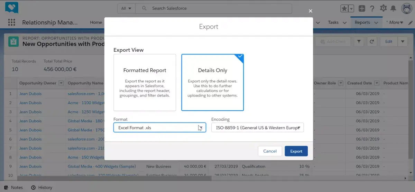Screen dimensions: 415x192
Task: Open Jean Dubois link in row 9
Action: [x=30, y=166]
